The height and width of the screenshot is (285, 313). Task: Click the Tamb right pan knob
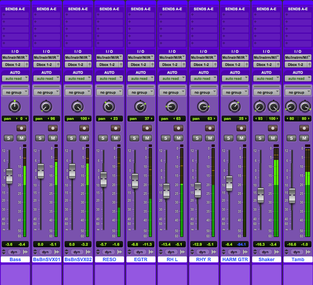[305, 107]
